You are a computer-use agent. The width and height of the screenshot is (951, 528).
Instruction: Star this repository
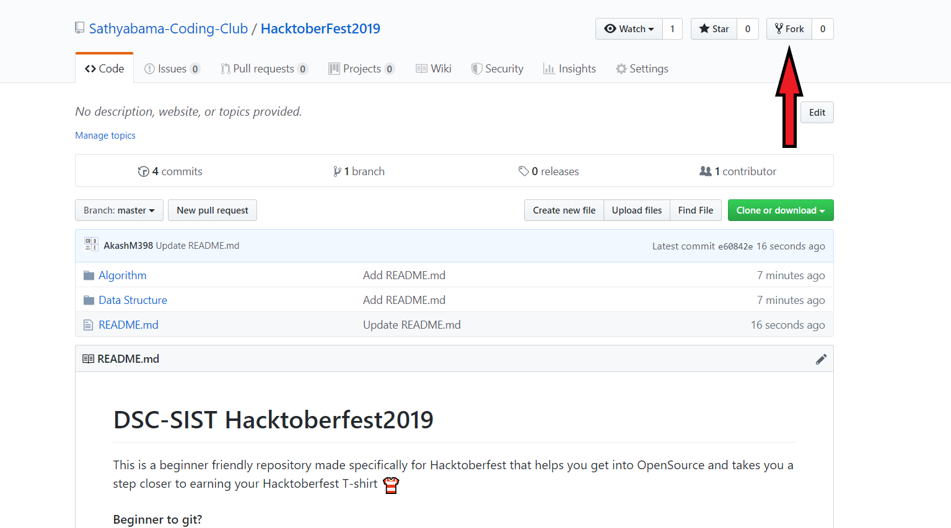coord(714,29)
